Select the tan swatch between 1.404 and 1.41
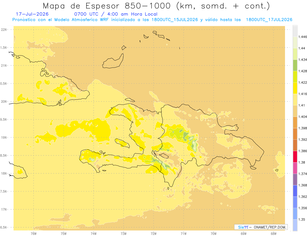This screenshot has width=307, height=237. 295,111
